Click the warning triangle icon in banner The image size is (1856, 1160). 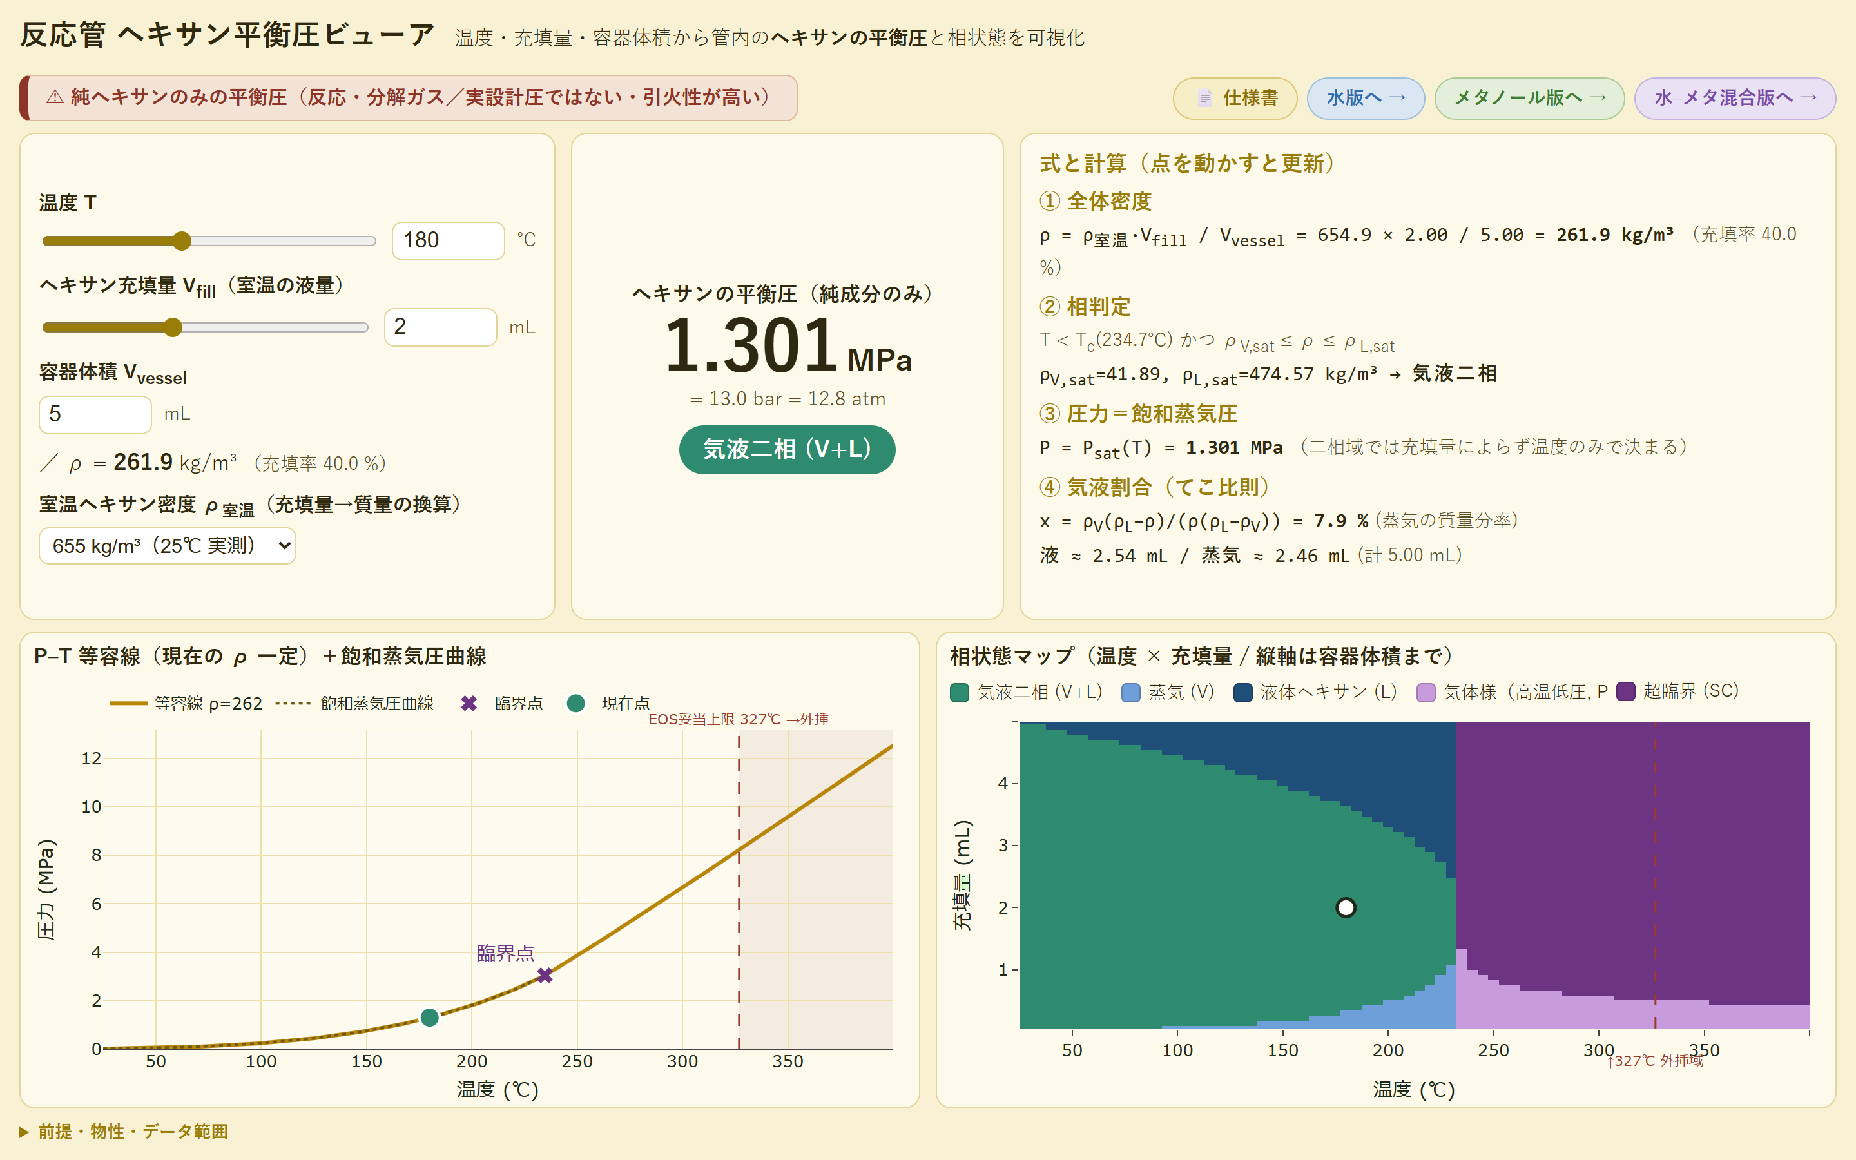pyautogui.click(x=55, y=97)
